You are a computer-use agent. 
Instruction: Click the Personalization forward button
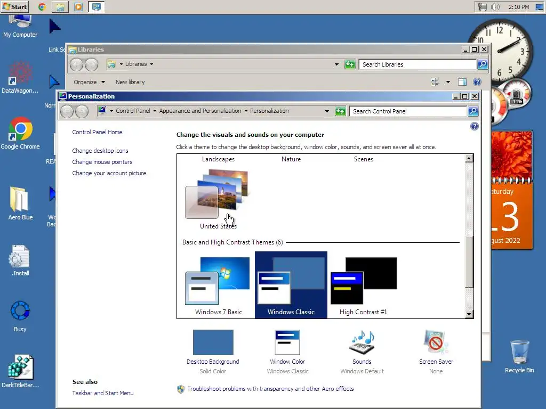click(82, 111)
